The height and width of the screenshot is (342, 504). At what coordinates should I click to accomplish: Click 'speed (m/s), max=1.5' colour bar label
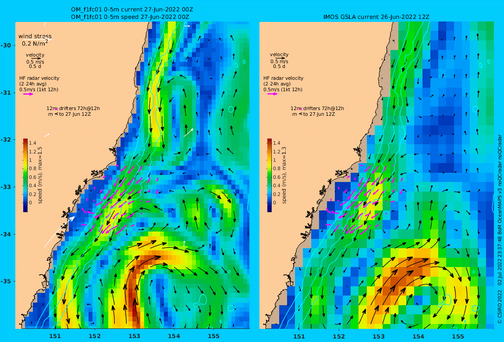pos(40,175)
